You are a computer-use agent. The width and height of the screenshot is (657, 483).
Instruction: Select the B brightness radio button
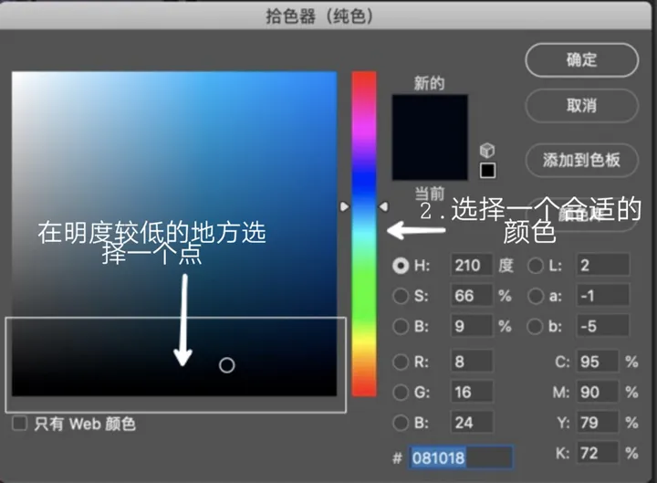click(x=401, y=326)
